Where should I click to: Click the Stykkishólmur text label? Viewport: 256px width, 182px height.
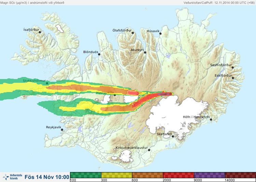point(34,81)
